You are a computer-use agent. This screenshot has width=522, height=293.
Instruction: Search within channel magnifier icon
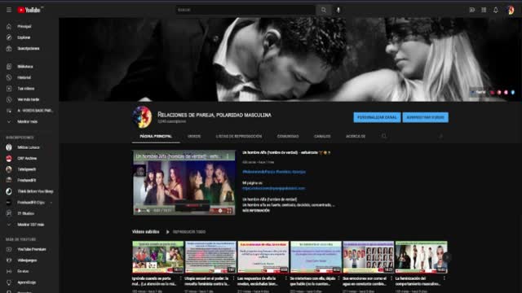[x=384, y=136]
